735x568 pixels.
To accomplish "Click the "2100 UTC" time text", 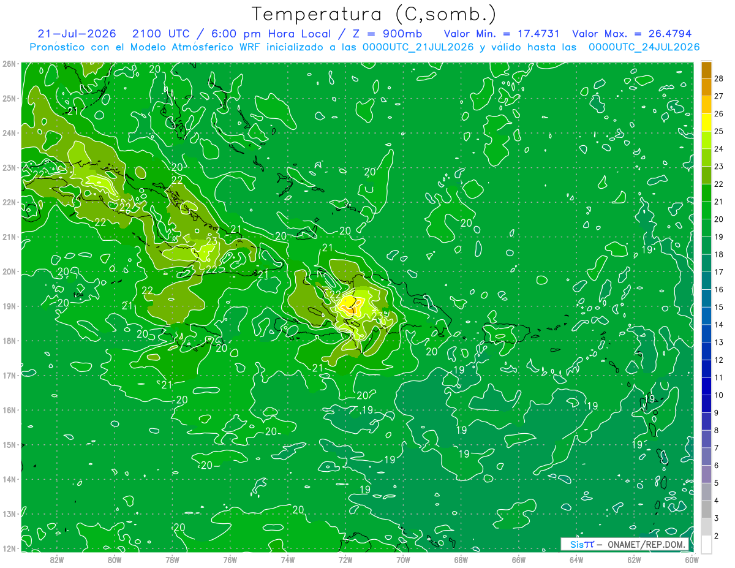I will click(162, 34).
